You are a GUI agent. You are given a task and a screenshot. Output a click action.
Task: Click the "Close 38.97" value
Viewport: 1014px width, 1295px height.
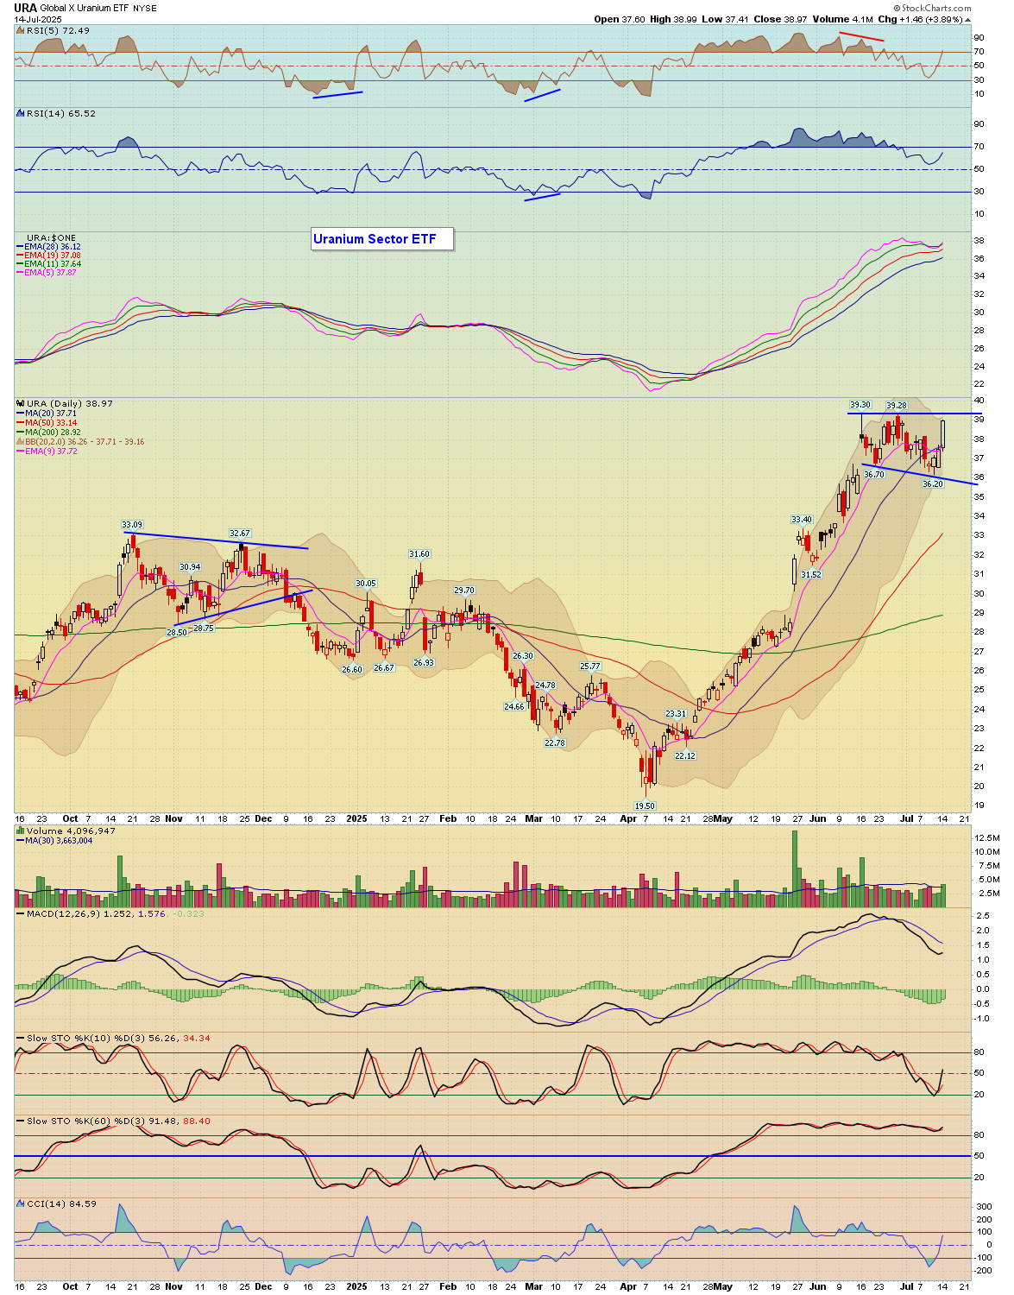click(780, 19)
